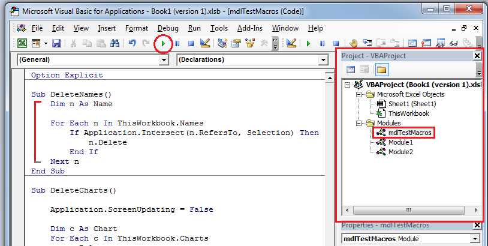Click the Step Over debug icon
The image size is (488, 246).
tap(381, 43)
